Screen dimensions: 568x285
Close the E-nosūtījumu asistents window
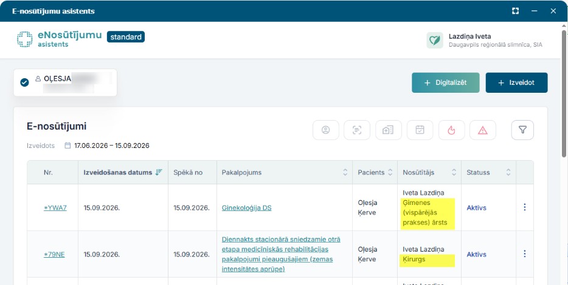pyautogui.click(x=553, y=11)
